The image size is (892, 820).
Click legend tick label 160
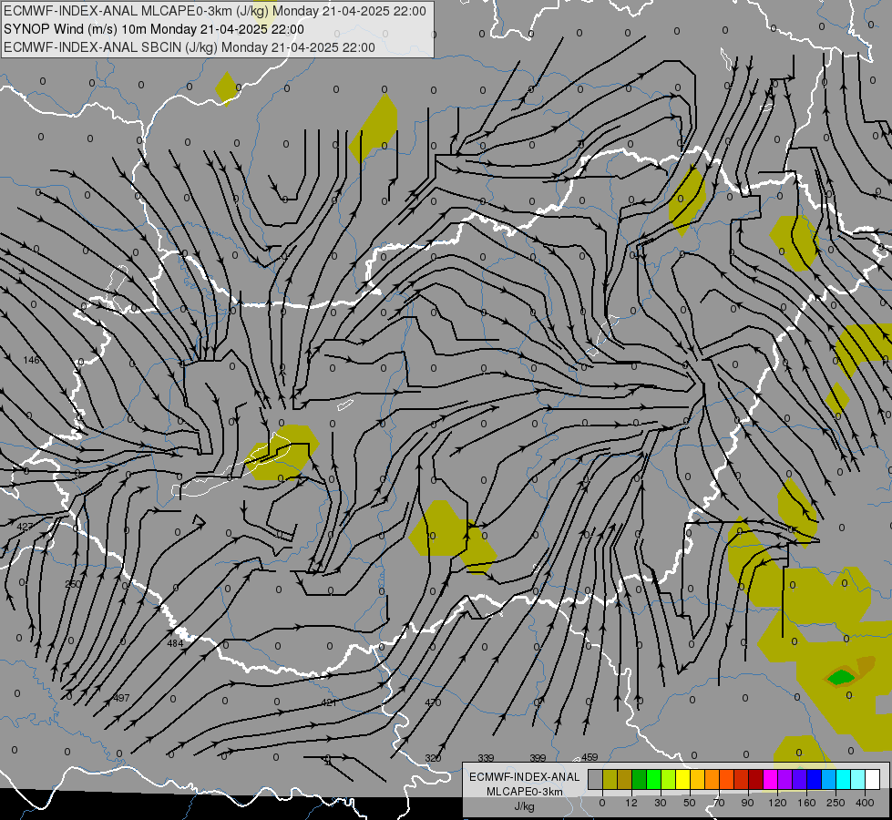coord(806,803)
